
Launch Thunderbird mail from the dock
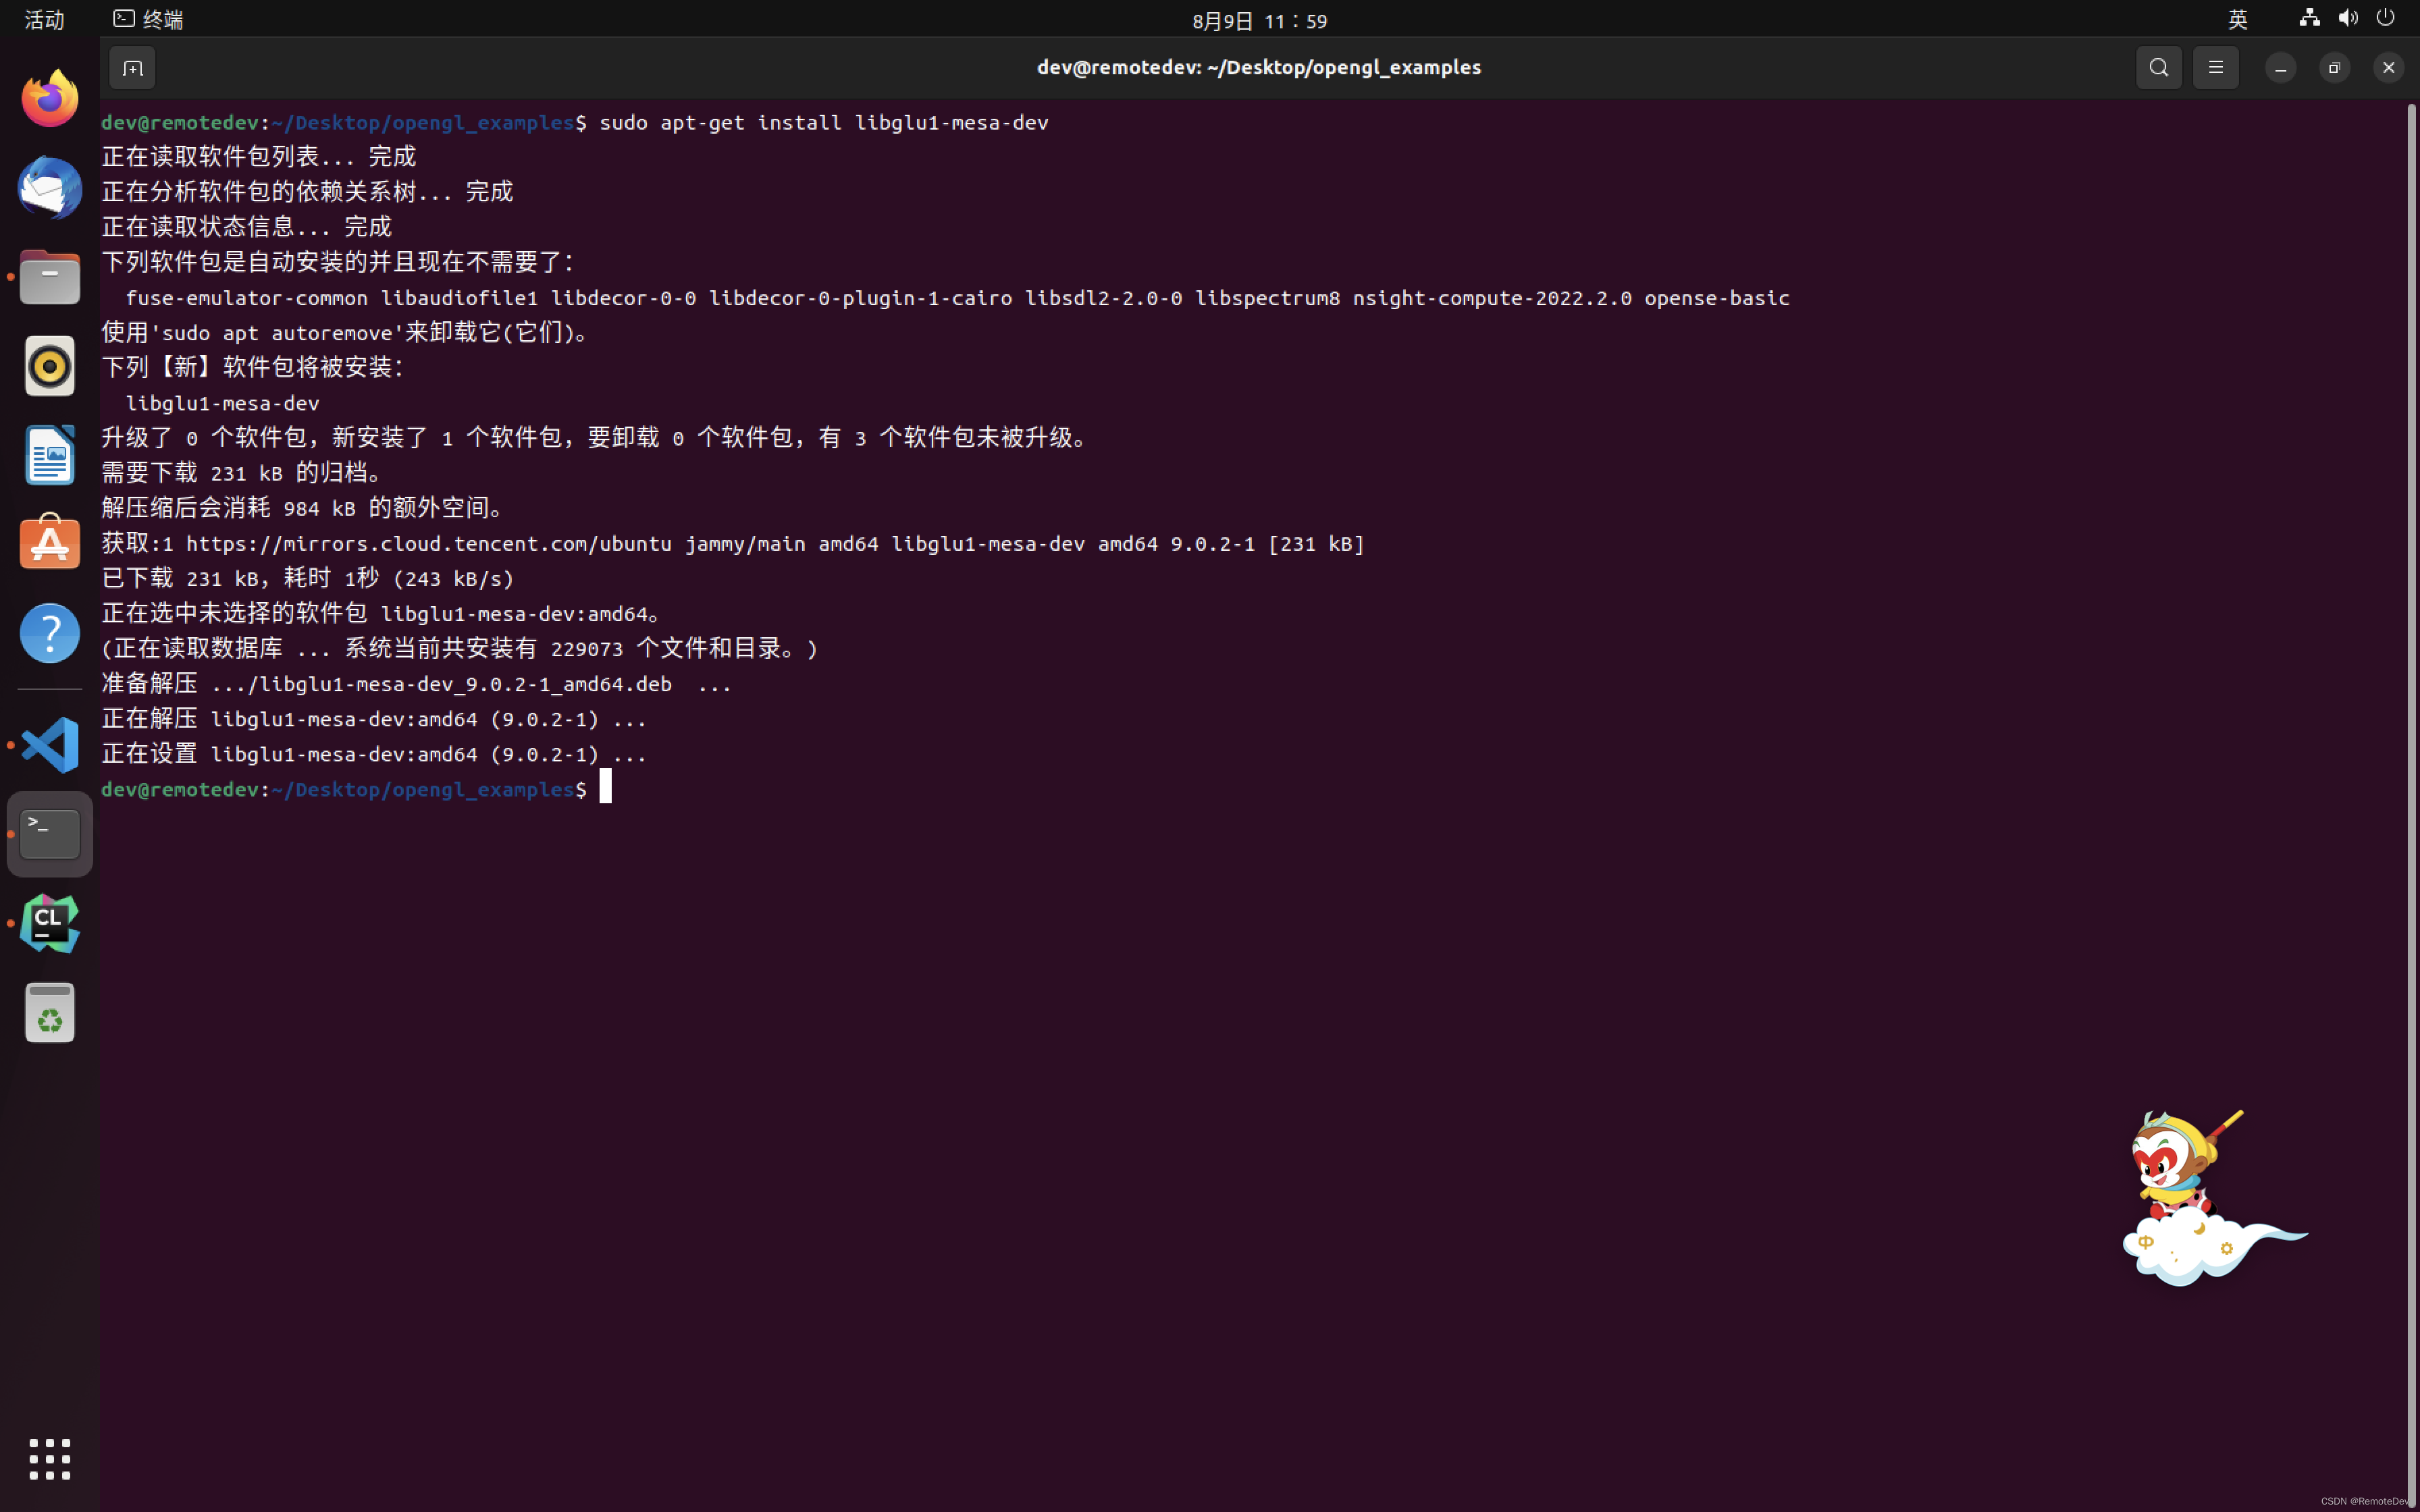50,187
